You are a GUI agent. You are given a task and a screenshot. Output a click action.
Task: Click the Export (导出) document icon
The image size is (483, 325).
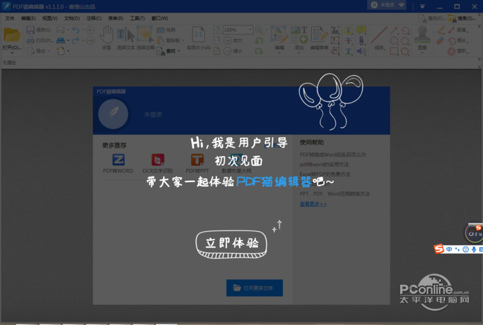click(x=30, y=50)
